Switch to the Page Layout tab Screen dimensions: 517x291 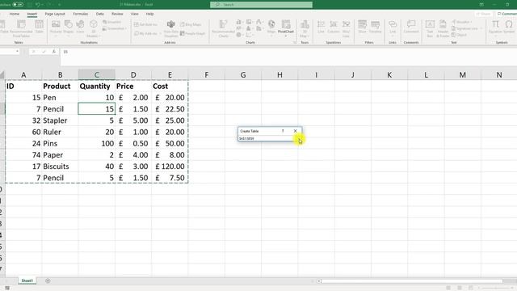point(55,14)
